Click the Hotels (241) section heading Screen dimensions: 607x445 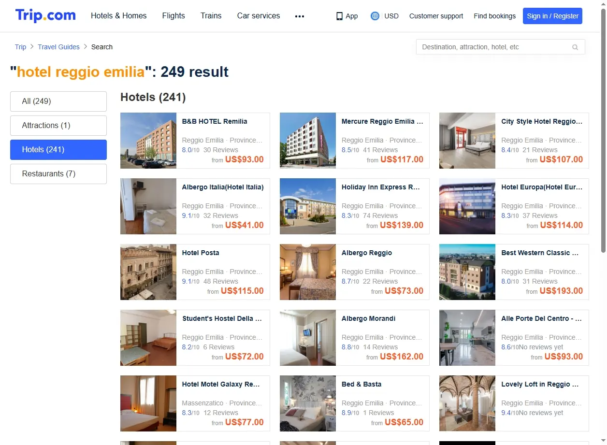(x=153, y=97)
